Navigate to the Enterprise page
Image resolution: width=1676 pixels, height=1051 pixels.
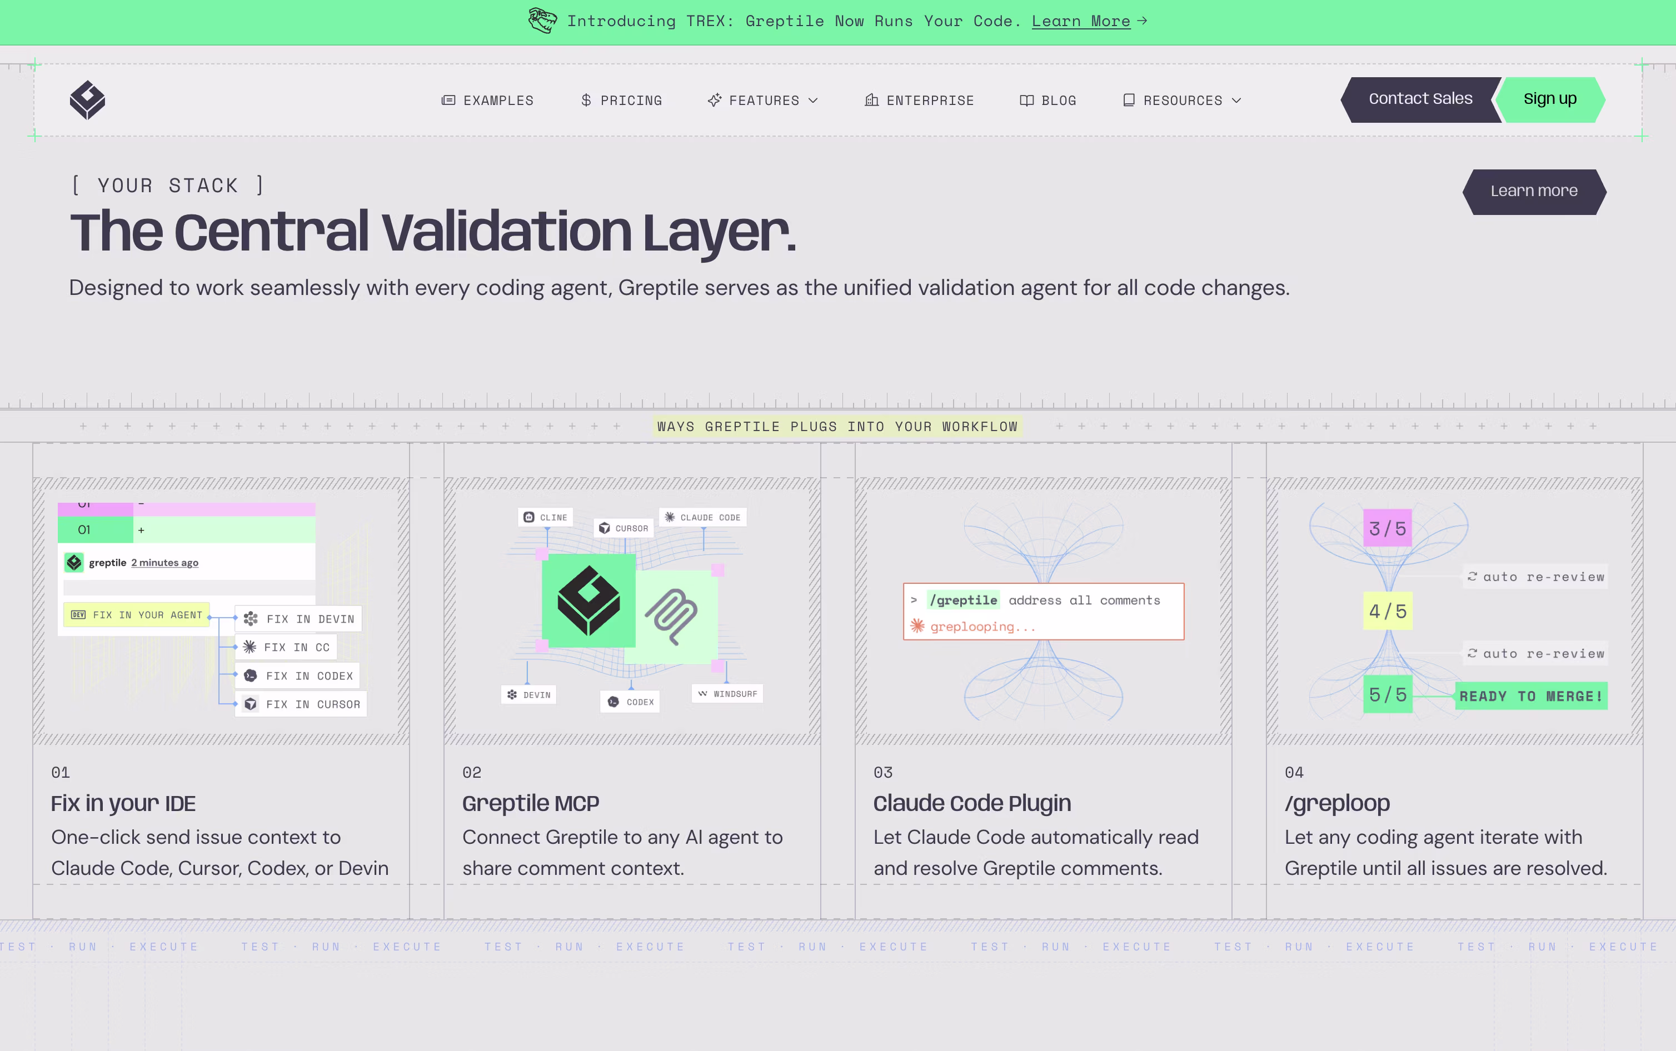[x=919, y=100]
